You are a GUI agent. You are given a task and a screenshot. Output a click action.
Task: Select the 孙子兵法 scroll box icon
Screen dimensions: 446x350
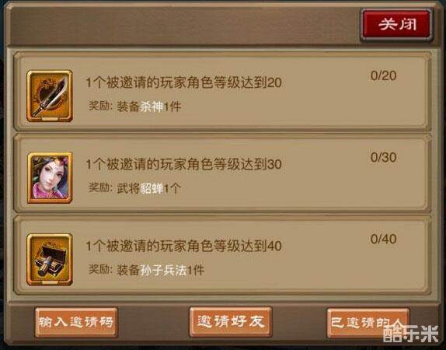[x=50, y=260]
